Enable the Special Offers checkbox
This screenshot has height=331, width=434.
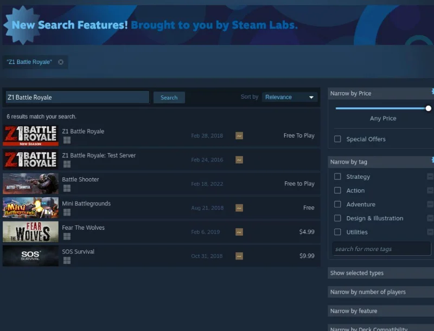[x=337, y=139]
